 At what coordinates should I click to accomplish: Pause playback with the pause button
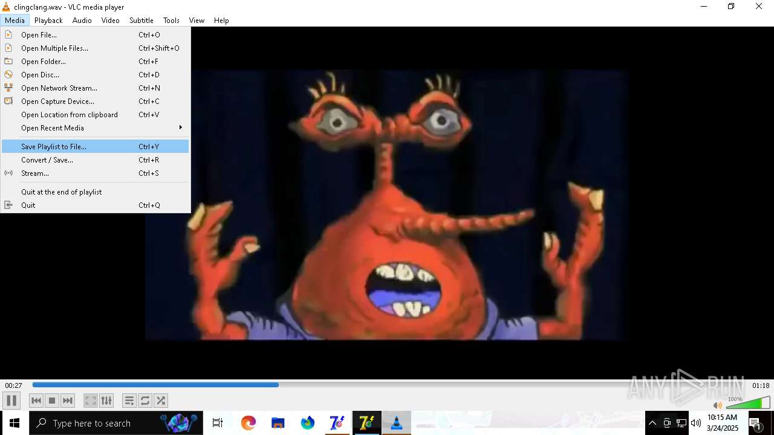pos(11,401)
